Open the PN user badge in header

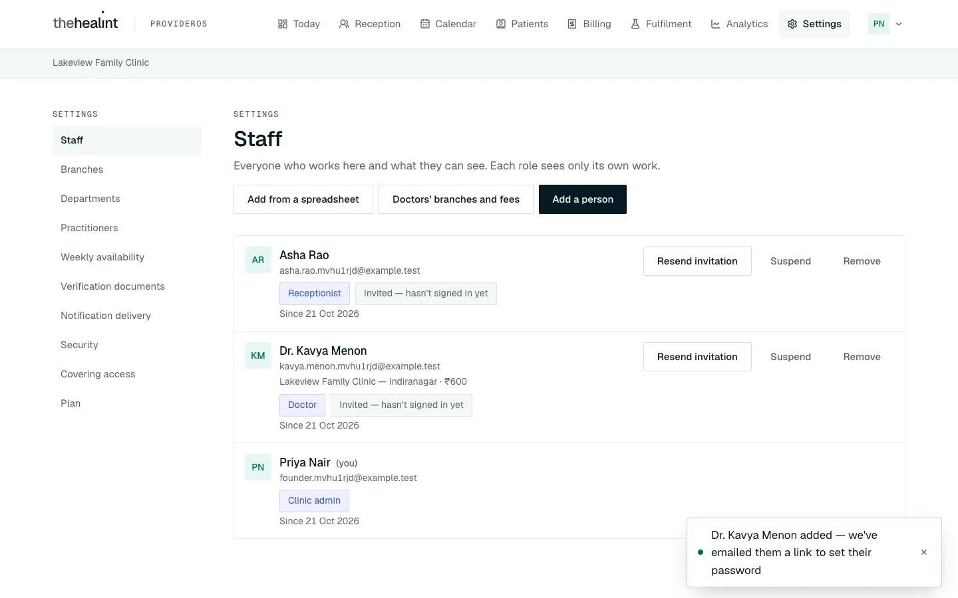pos(879,24)
